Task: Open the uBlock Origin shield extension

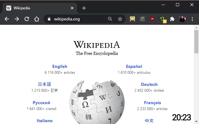Action: tap(152, 19)
